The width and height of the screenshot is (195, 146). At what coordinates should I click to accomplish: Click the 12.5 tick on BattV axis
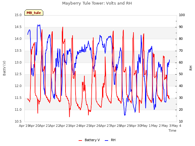tap(18, 74)
